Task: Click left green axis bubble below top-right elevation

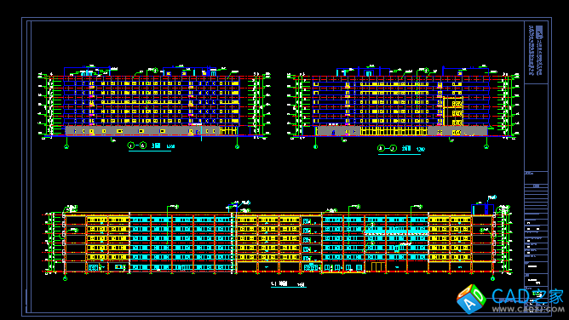Action: tap(315, 146)
